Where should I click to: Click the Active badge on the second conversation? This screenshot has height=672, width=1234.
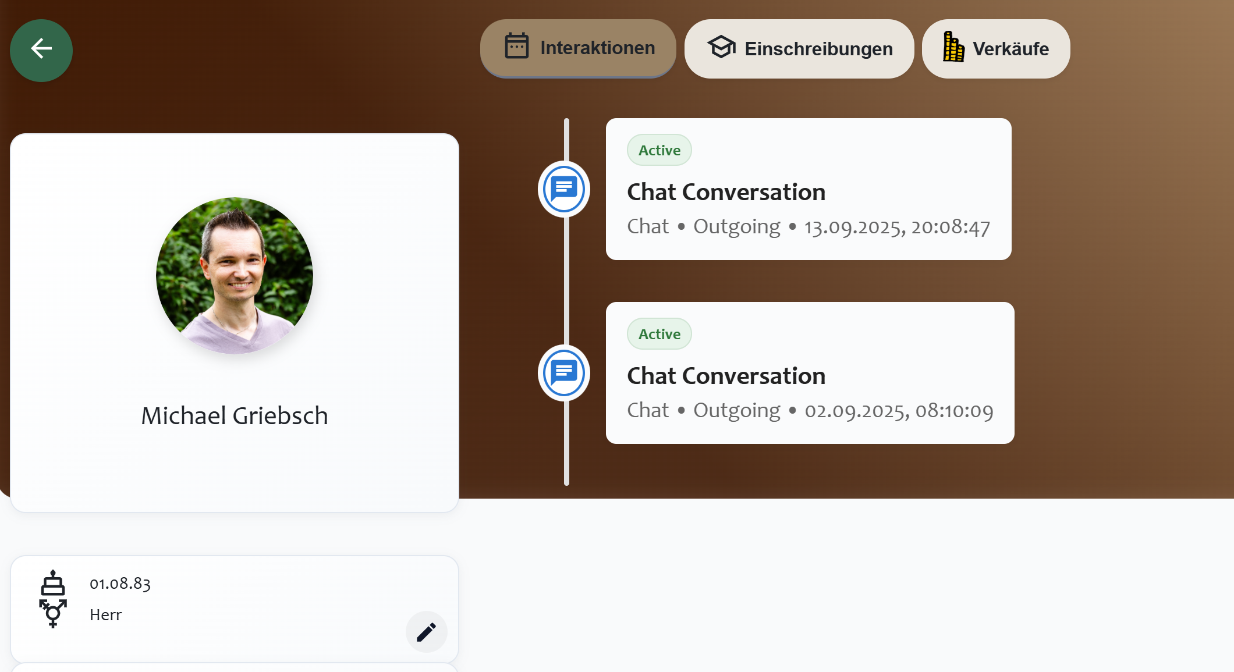(x=659, y=335)
